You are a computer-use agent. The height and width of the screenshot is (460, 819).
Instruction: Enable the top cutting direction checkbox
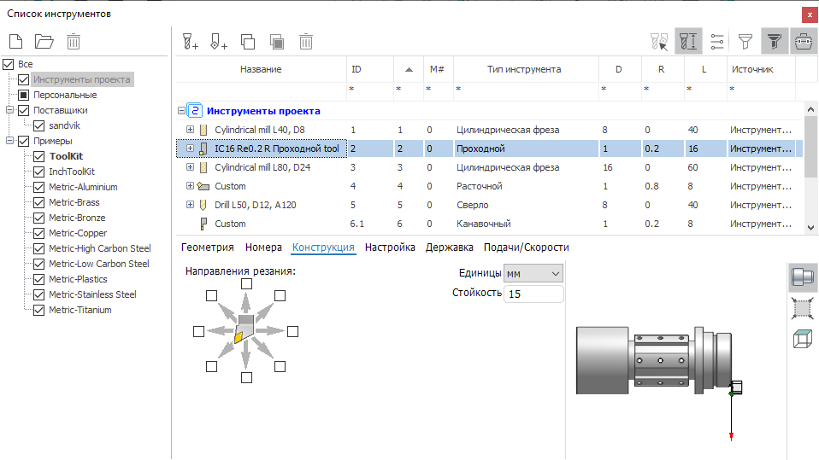coord(246,284)
